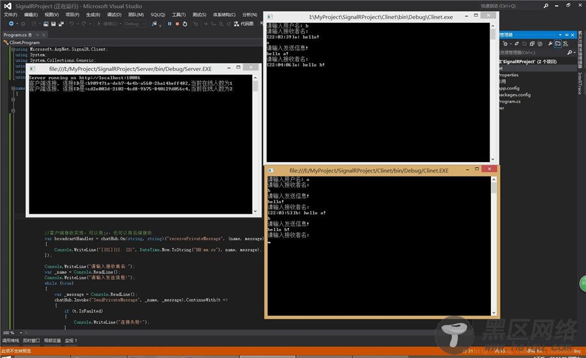The width and height of the screenshot is (586, 358).
Task: Click scrollbar down arrow in bottom Clinet.EXE console
Action: coord(494,313)
